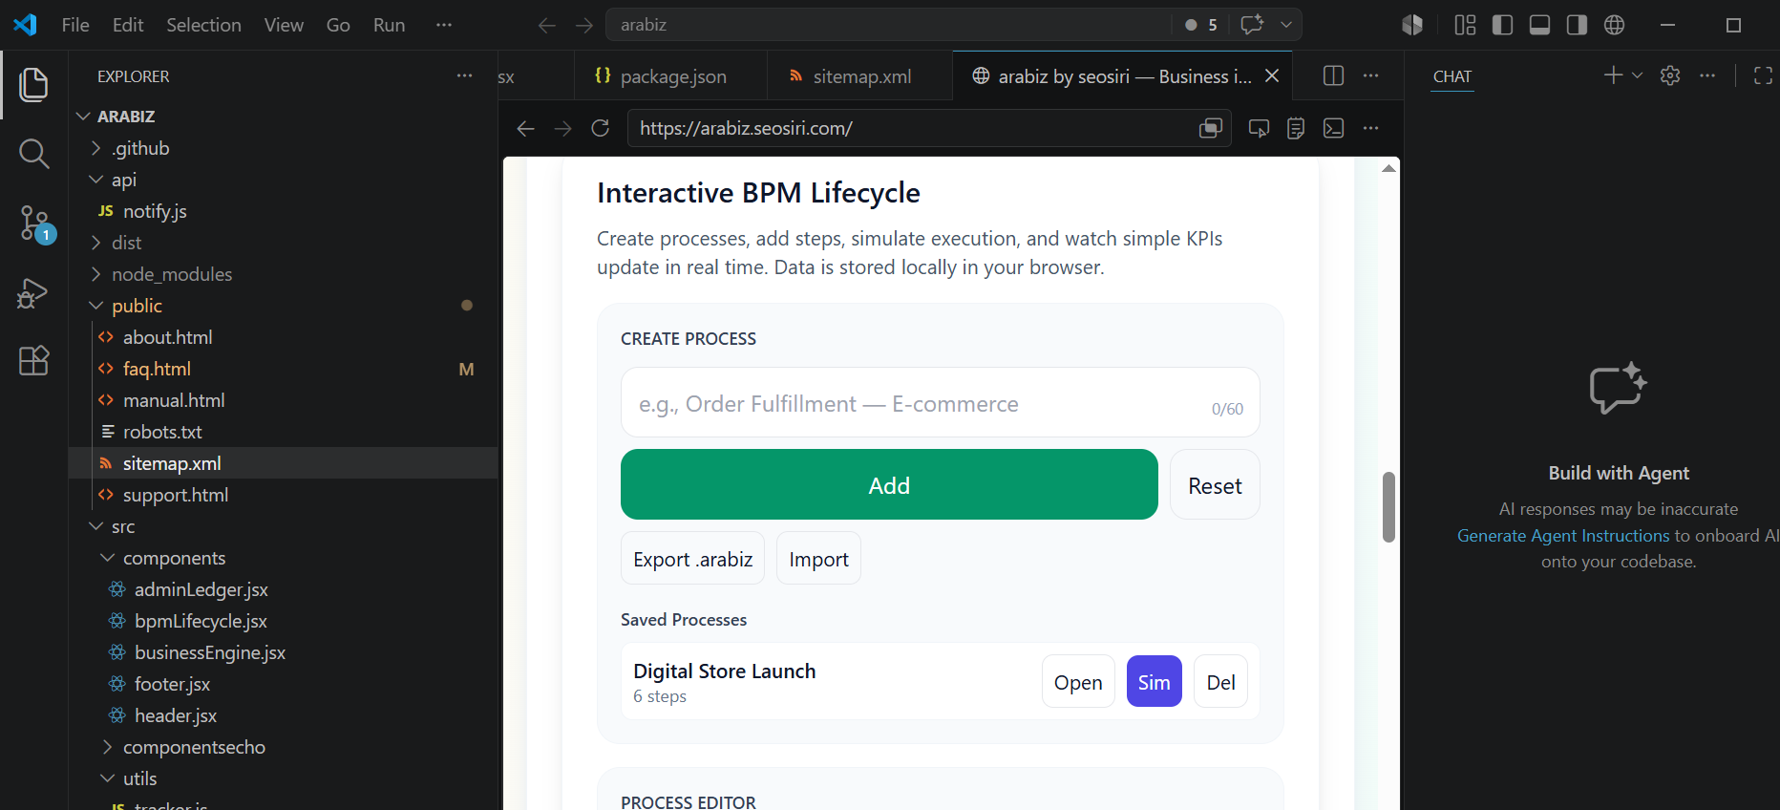The width and height of the screenshot is (1780, 810).
Task: Open the Edit menu
Action: (x=128, y=25)
